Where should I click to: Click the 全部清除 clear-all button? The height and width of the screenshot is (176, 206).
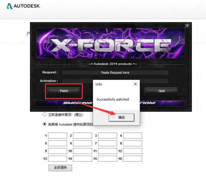click(60, 168)
